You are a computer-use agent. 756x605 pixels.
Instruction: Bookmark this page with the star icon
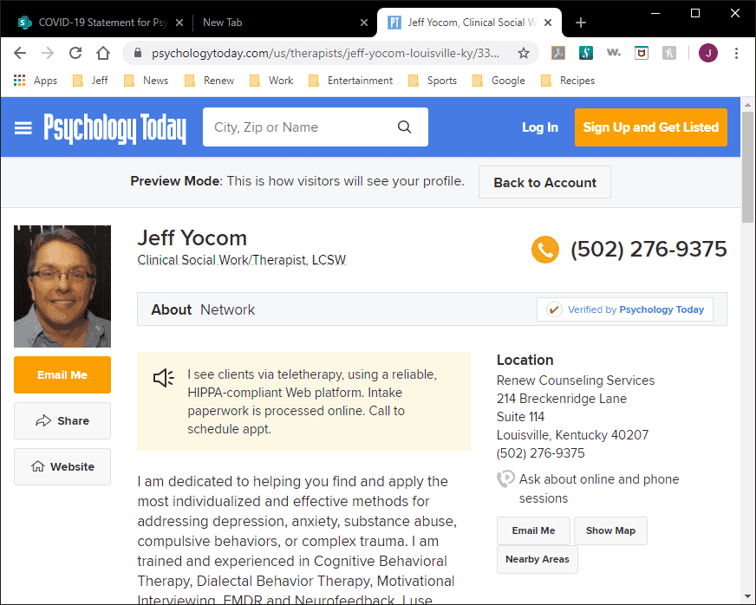[x=524, y=53]
